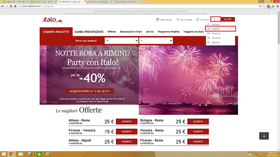
Task: Open File Explorer from the taskbar
Action: pyautogui.click(x=21, y=154)
